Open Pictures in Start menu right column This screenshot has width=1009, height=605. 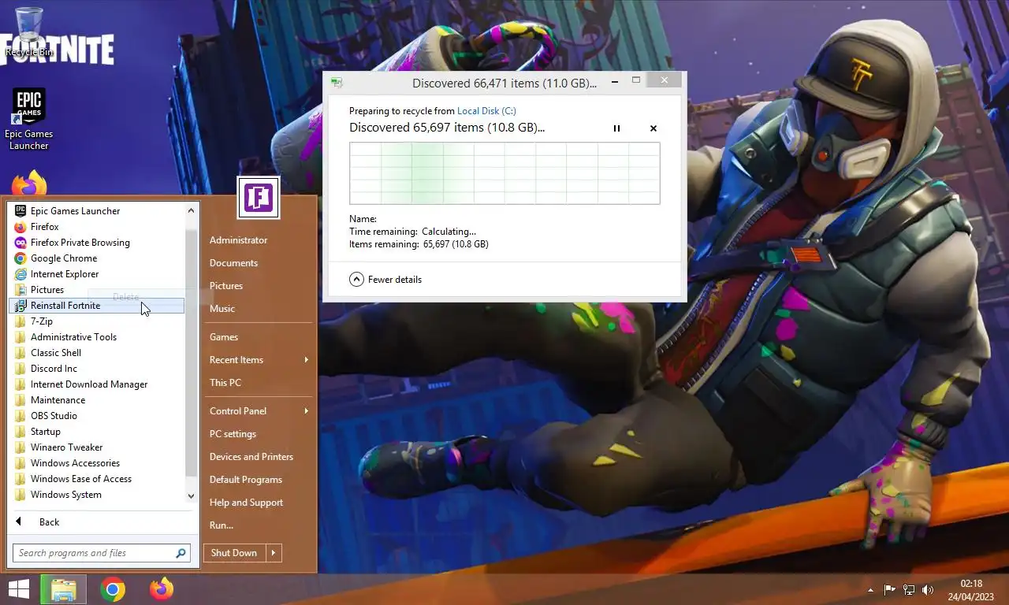(226, 285)
